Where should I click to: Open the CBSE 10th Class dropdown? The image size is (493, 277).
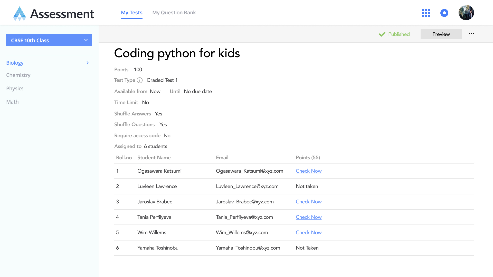[x=49, y=40]
